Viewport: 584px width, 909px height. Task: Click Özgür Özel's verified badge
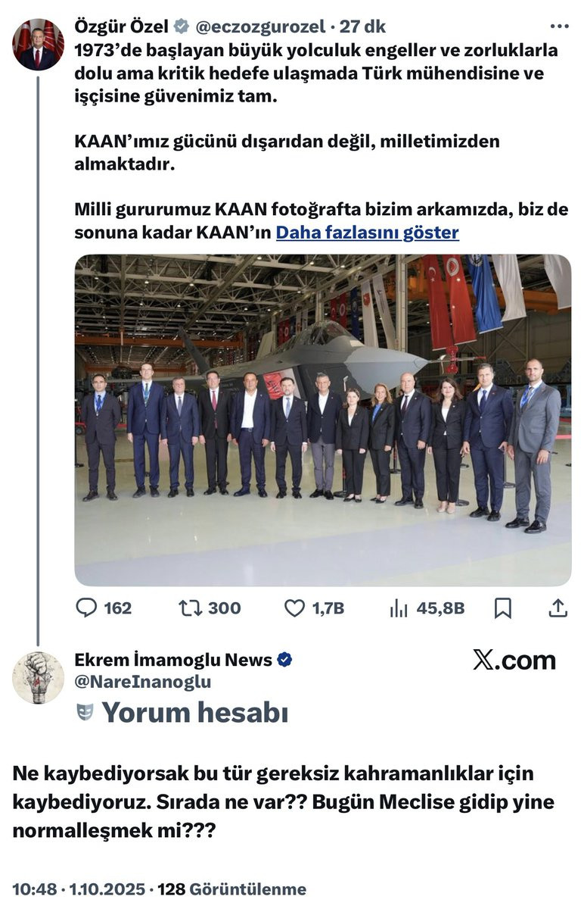pos(182,27)
